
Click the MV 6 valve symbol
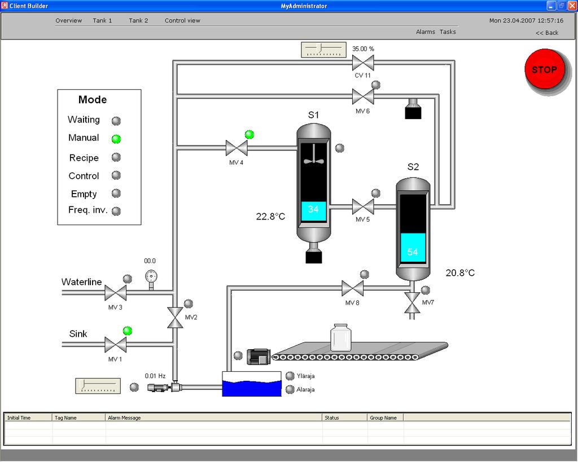(x=363, y=97)
